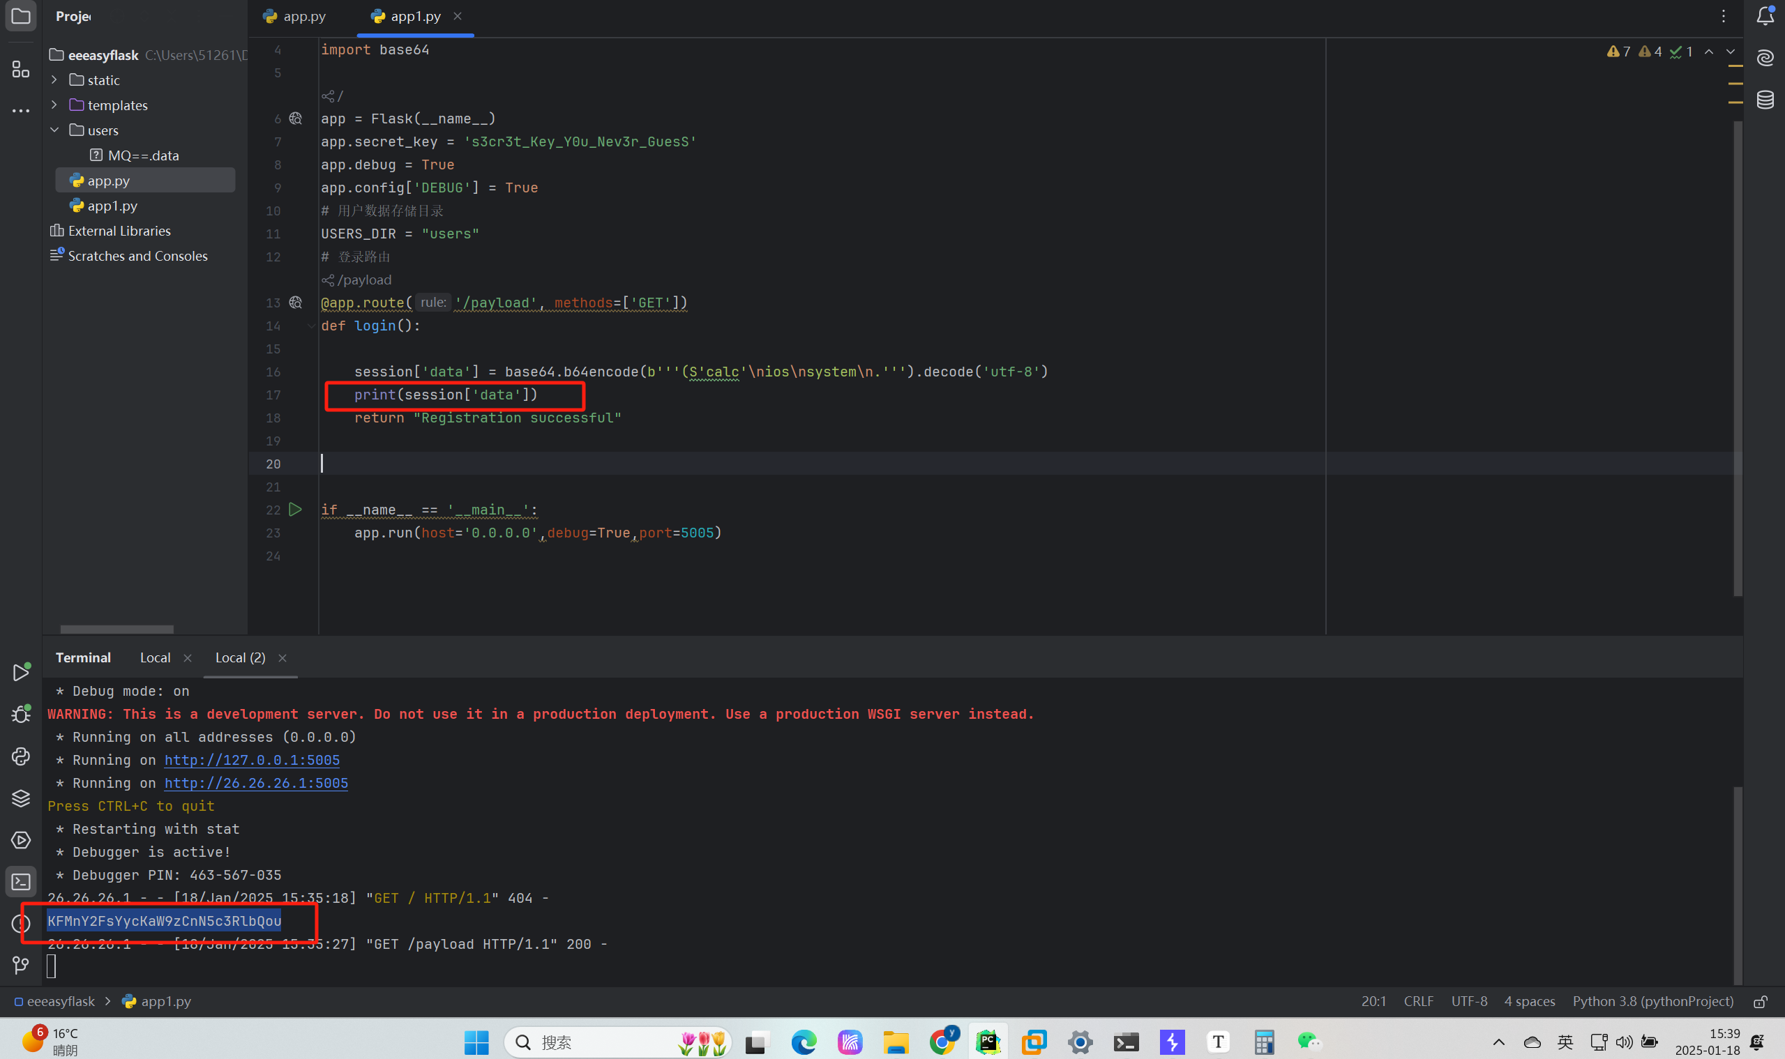Open the Python Packages layers icon
Image resolution: width=1785 pixels, height=1059 pixels.
click(21, 798)
